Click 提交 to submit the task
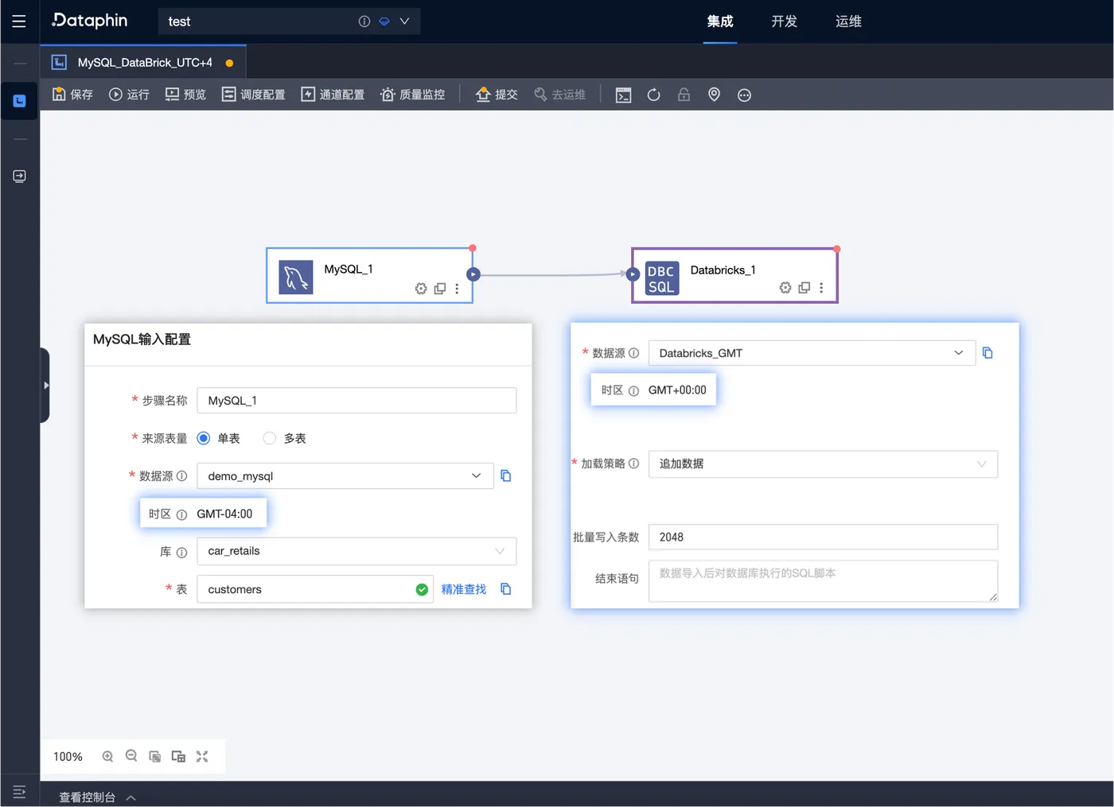Screen dimensions: 1114x807 click(497, 95)
